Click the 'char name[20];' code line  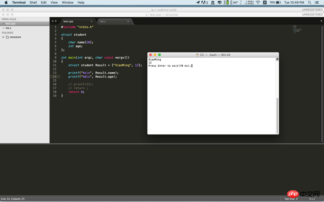click(81, 42)
